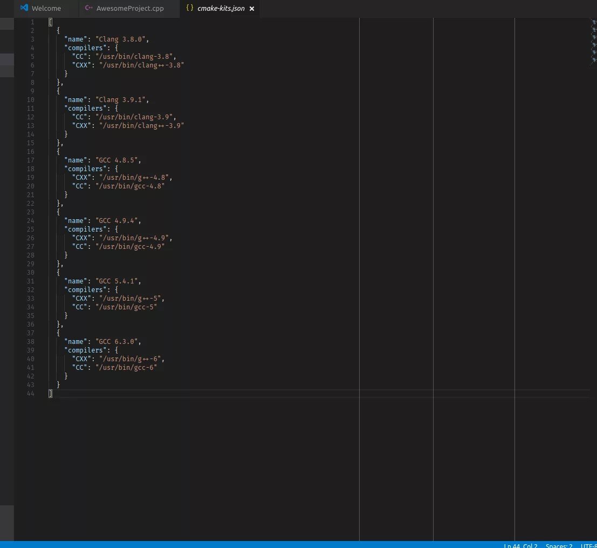
Task: Click line number 23 in the gutter
Action: tap(30, 212)
